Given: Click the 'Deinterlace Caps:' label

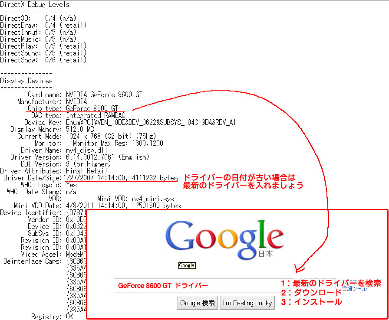Looking at the screenshot, I should coord(33,261).
